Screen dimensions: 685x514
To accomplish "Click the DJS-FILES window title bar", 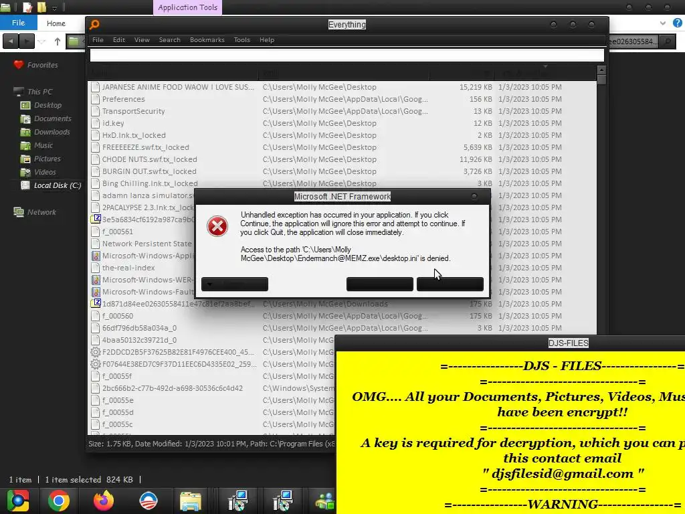I will (x=510, y=343).
